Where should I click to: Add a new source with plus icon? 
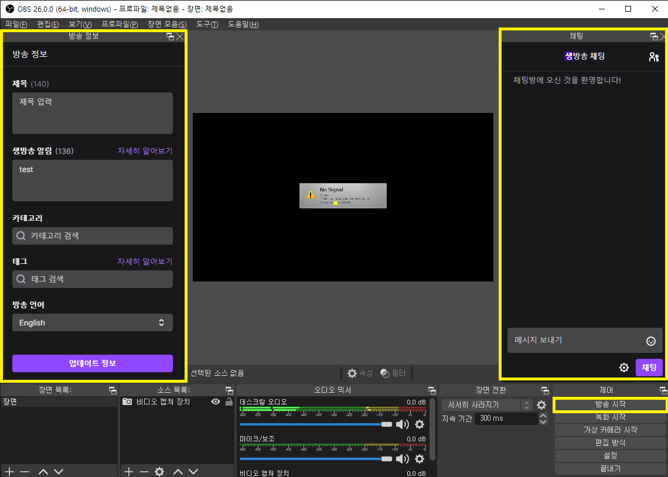[x=129, y=472]
